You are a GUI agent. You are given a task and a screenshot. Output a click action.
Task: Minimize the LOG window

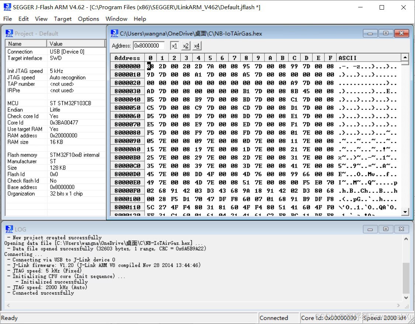pyautogui.click(x=370, y=229)
